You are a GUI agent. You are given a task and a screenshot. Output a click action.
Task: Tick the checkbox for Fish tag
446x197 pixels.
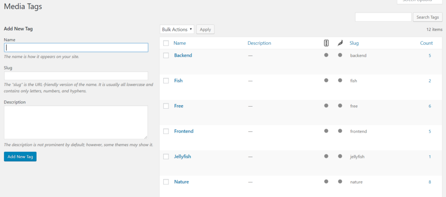pyautogui.click(x=166, y=80)
